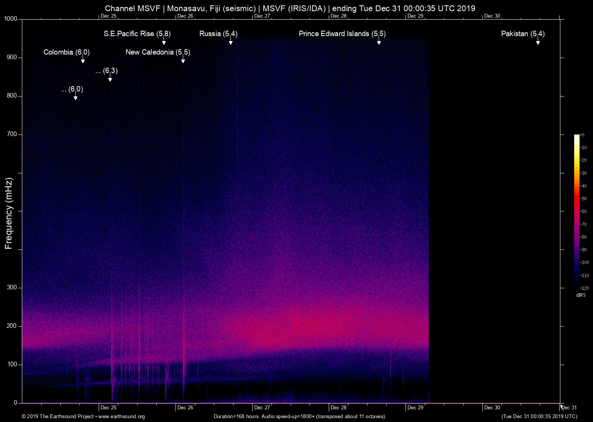593x422 pixels.
Task: Click the -120 value on the color scale
Action: 584,288
